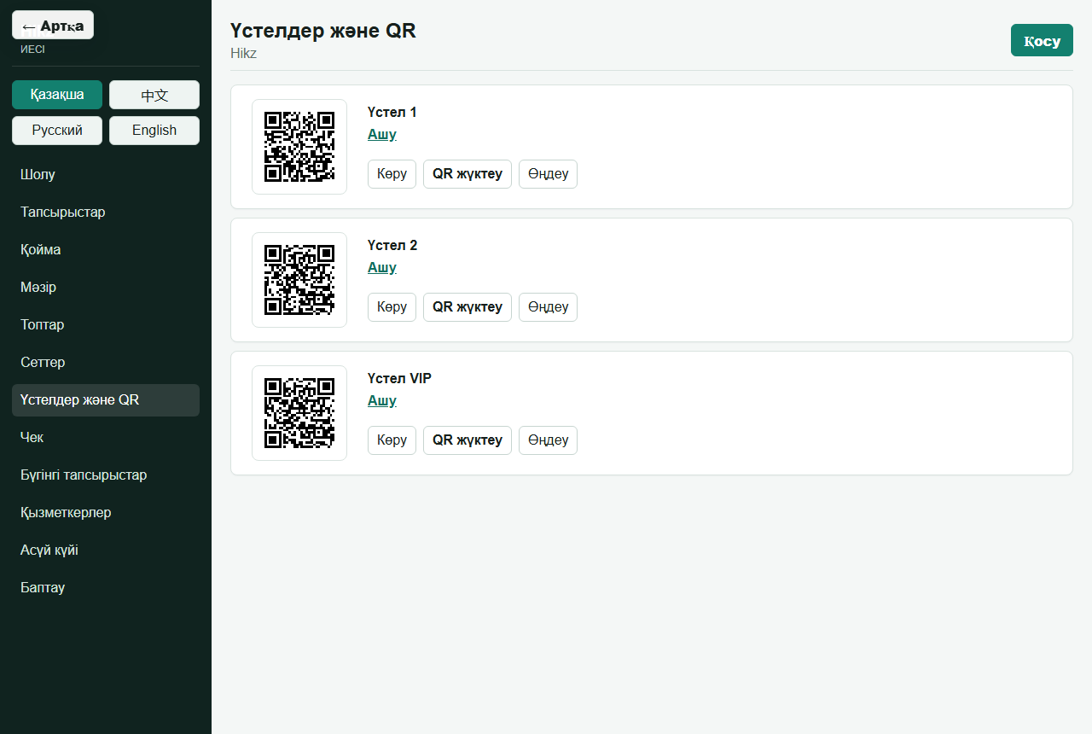
Task: Open Сеттер in the sidebar
Action: [106, 363]
